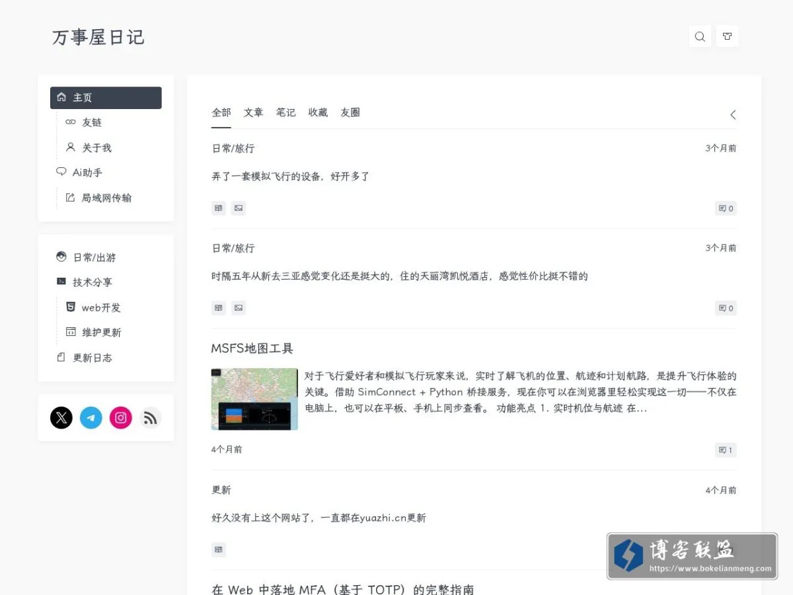This screenshot has height=595, width=793.
Task: Click image icon under the 模拟飞行 post
Action: (239, 208)
